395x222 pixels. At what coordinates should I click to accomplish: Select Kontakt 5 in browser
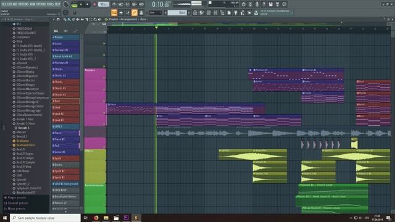click(x=23, y=128)
